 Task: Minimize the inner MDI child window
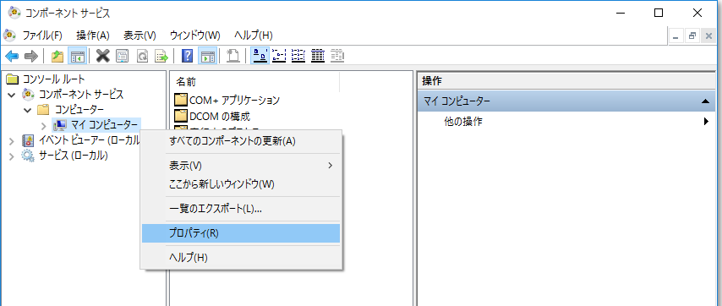[x=676, y=36]
